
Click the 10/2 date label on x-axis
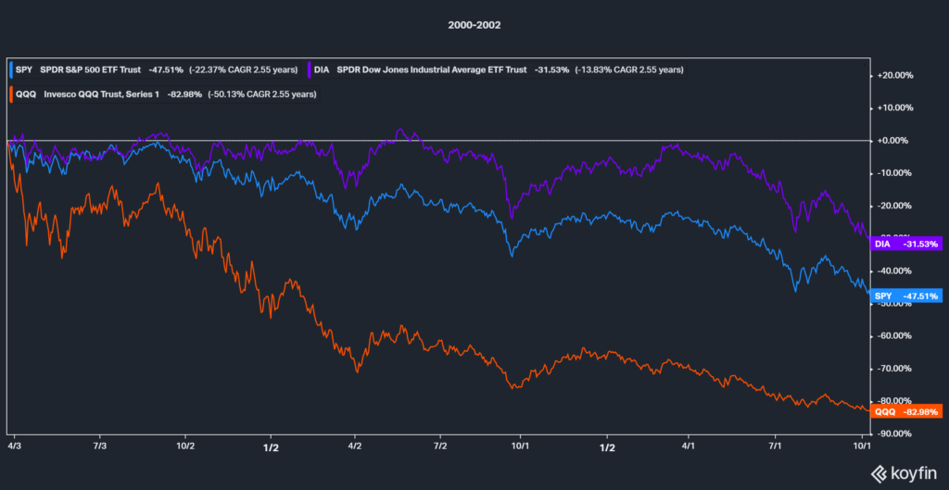click(185, 446)
